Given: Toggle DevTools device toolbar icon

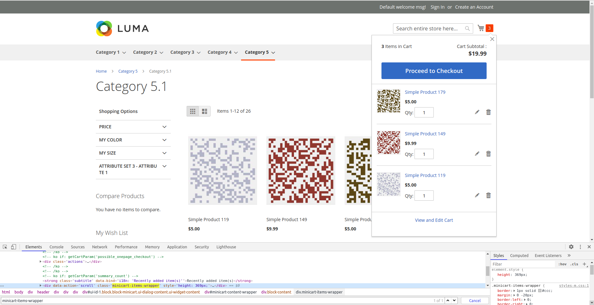Looking at the screenshot, I should pyautogui.click(x=13, y=247).
